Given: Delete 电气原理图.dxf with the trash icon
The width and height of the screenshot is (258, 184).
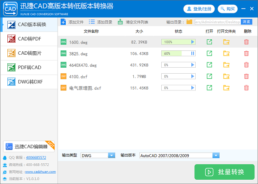Looking at the screenshot, I should point(246,88).
